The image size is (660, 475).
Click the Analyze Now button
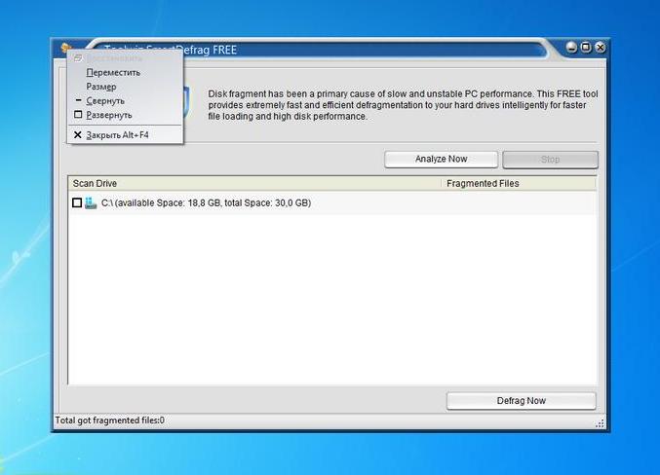pyautogui.click(x=441, y=160)
